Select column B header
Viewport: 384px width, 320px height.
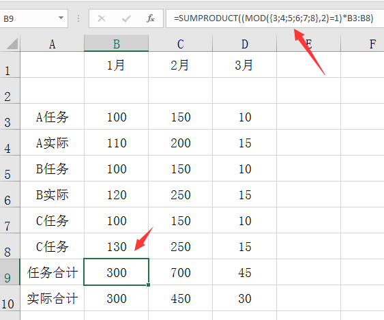pyautogui.click(x=117, y=44)
